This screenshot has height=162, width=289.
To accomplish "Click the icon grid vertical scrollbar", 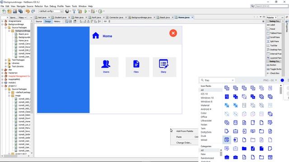I will tap(281, 90).
